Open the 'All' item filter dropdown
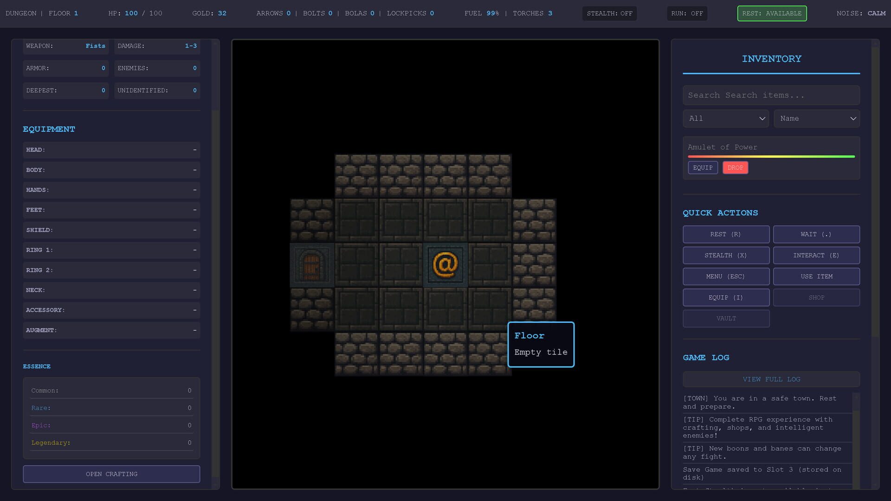The height and width of the screenshot is (501, 891). point(725,118)
